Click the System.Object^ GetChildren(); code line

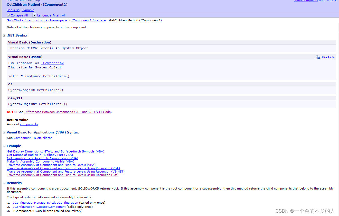[x=38, y=104]
